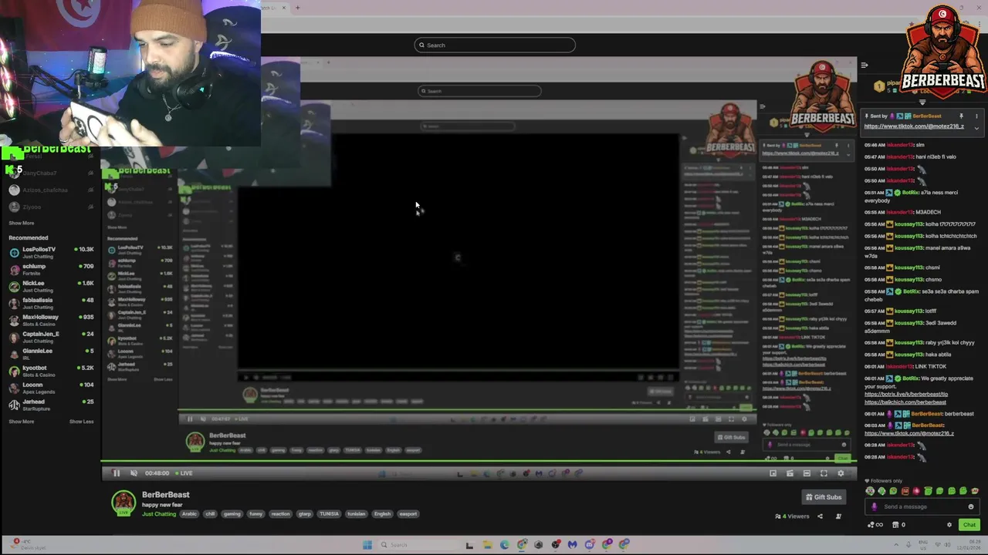Open BerBerBeast channel name link
Image resolution: width=988 pixels, height=555 pixels.
pos(165,495)
